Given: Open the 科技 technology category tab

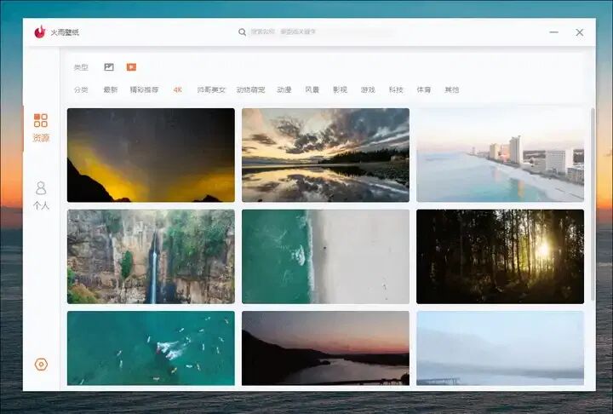Looking at the screenshot, I should (396, 89).
